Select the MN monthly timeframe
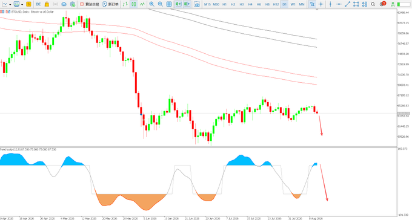 302,4
